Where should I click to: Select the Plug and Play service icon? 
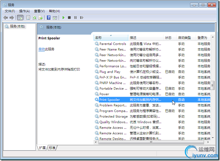pyautogui.click(x=97, y=72)
